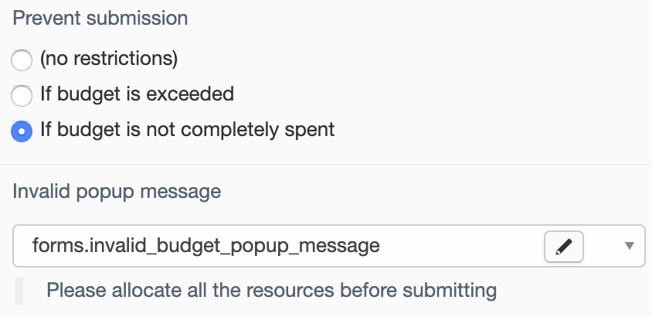Click empty space inside the message combo box
Screen dimensions: 652x317
[457, 246]
